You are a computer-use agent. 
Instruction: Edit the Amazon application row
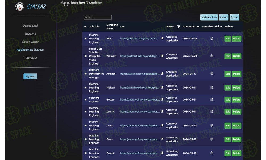click(227, 74)
